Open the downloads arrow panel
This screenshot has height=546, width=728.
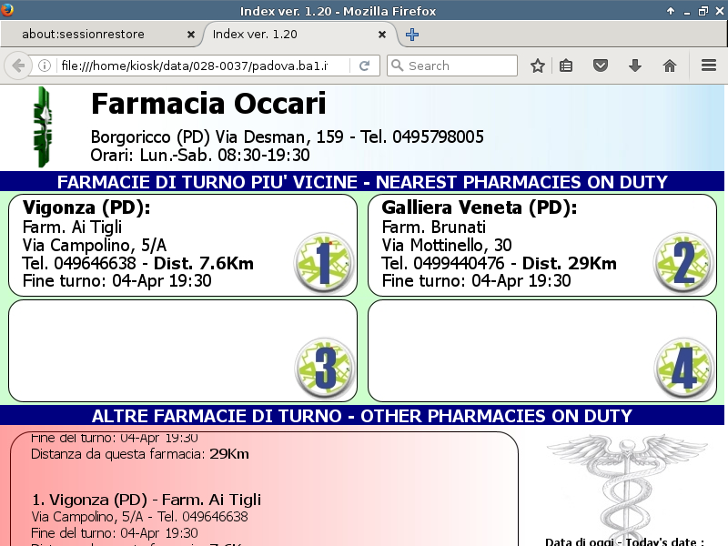pos(635,66)
